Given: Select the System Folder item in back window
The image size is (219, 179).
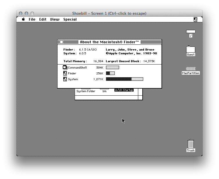Looking at the screenshot, I should coord(86,91).
